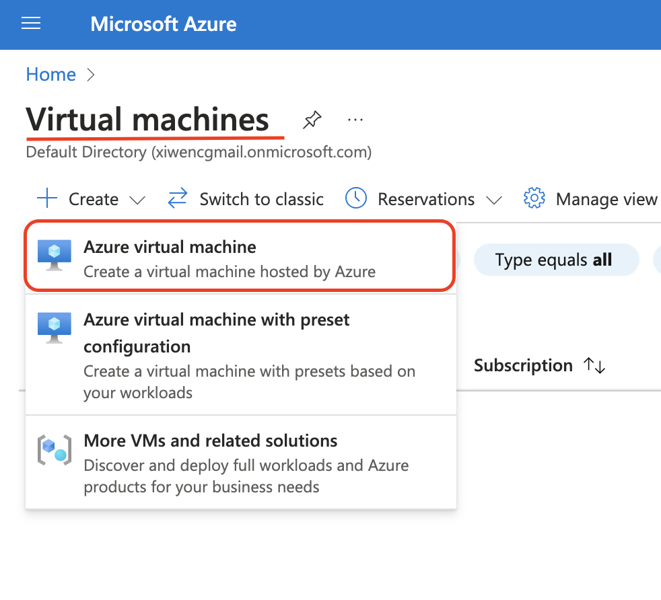This screenshot has height=600, width=661.
Task: Collapse the Create dropdown chevron
Action: point(137,200)
